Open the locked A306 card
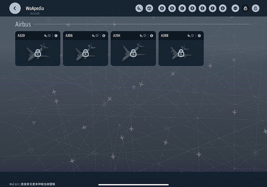267x187 pixels. click(x=86, y=49)
